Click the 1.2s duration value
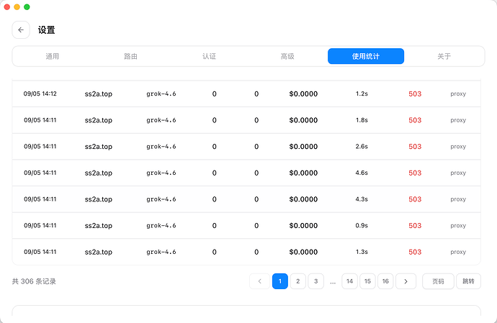Screen dimensions: 497x323 coord(362,94)
